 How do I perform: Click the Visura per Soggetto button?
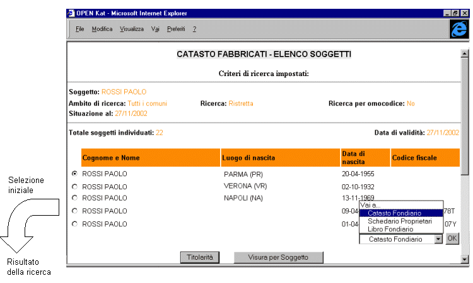[278, 257]
